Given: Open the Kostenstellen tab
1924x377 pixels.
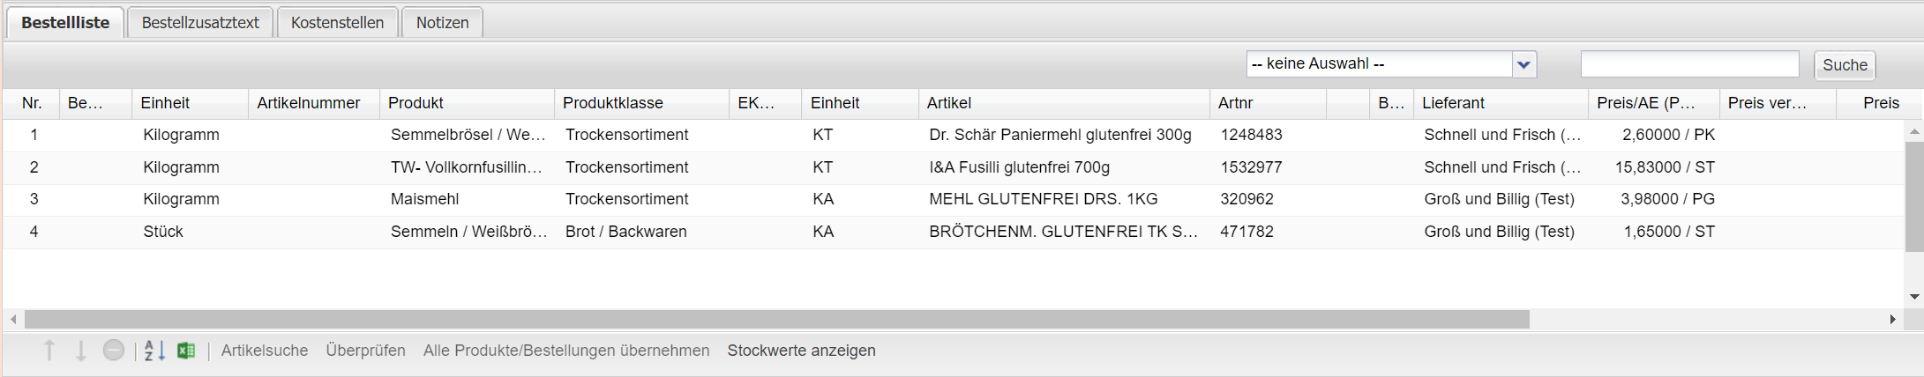Looking at the screenshot, I should pyautogui.click(x=337, y=23).
